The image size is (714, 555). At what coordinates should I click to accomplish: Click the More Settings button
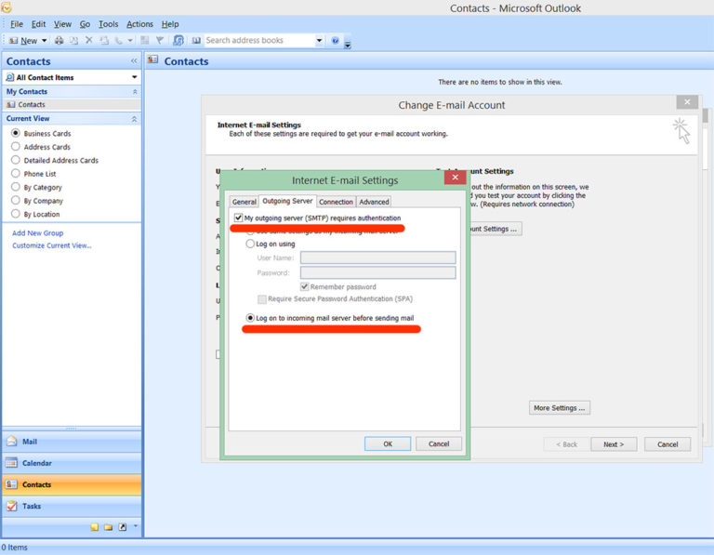pos(560,408)
